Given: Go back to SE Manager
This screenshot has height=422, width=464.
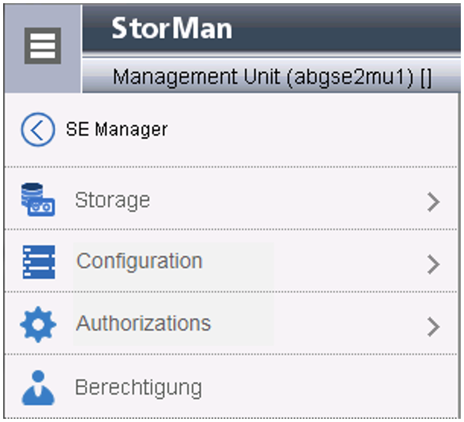Looking at the screenshot, I should coord(117,130).
